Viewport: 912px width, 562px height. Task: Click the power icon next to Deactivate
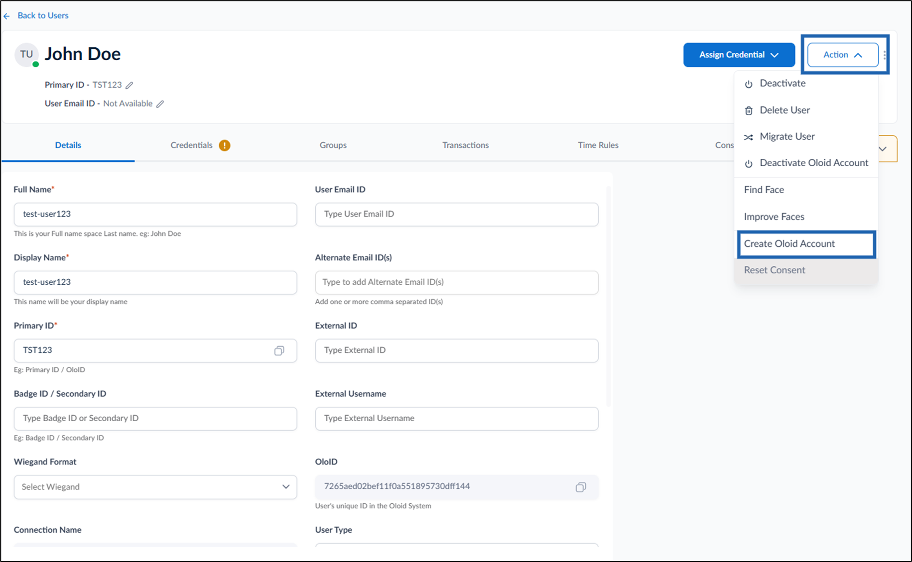click(749, 84)
